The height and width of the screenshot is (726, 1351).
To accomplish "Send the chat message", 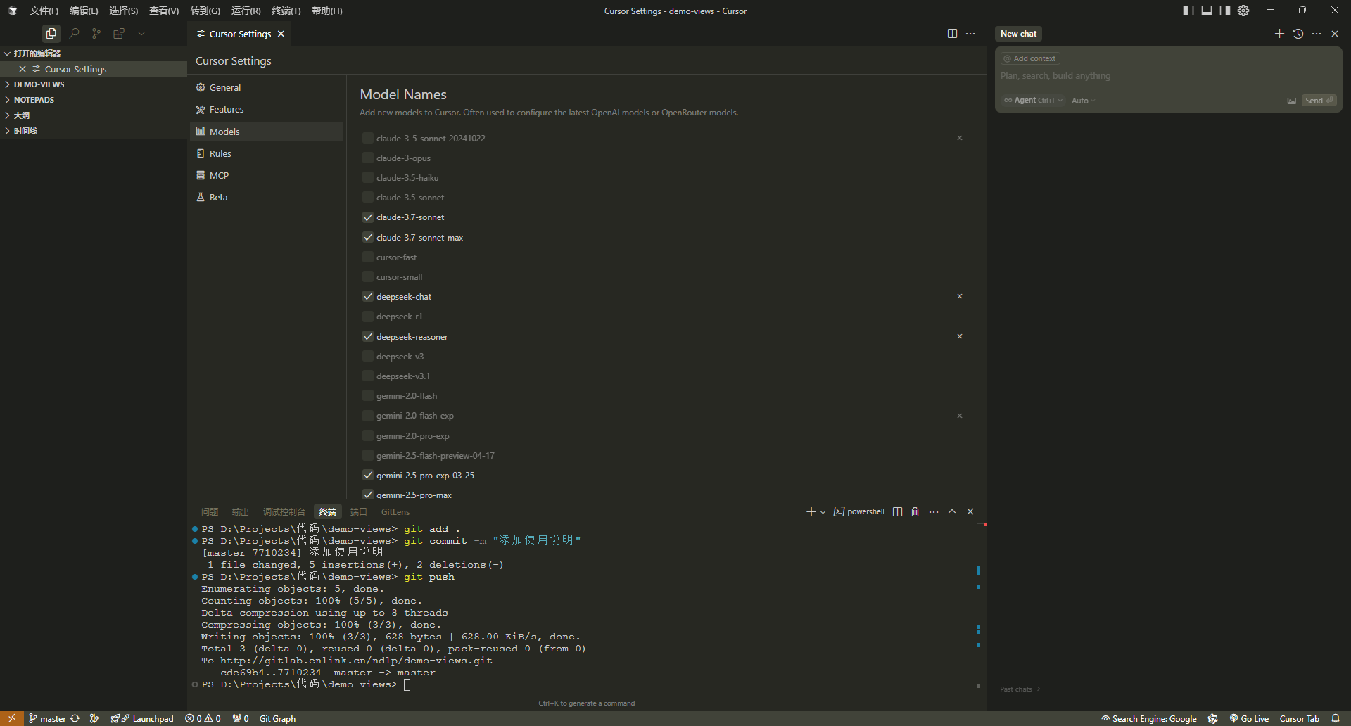I will (1319, 101).
